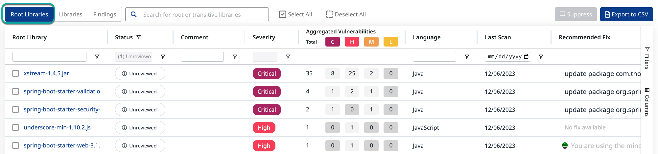
Task: Expand the Columns side panel
Action: point(647,102)
